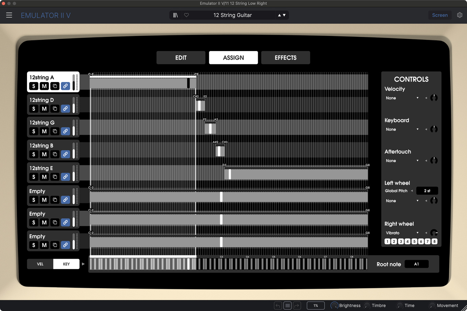Click the redo arrow in bottom bar

tap(297, 305)
